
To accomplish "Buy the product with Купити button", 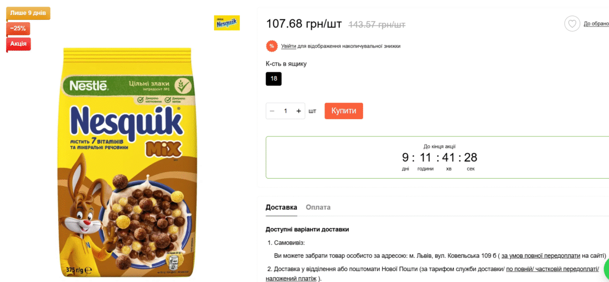I will tap(344, 111).
